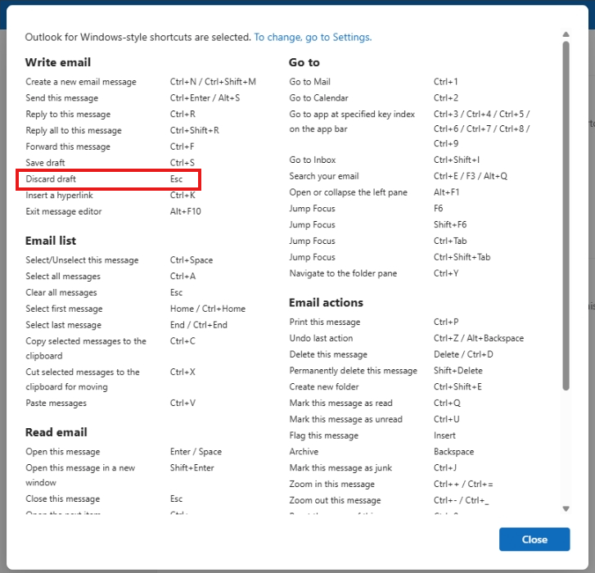Viewport: 595px width, 573px height.
Task: Click the "Read email" heading
Action: [56, 432]
